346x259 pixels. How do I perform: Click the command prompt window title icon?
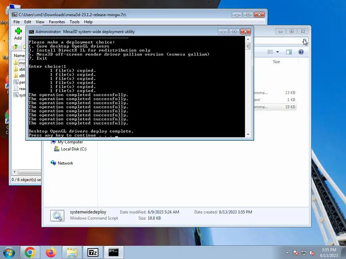point(31,32)
